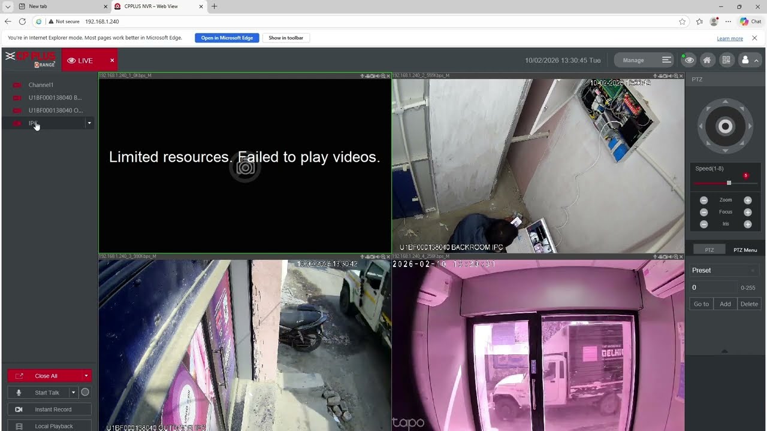Image resolution: width=767 pixels, height=431 pixels.
Task: Open the Start Talk dropdown arrow
Action: (73, 393)
